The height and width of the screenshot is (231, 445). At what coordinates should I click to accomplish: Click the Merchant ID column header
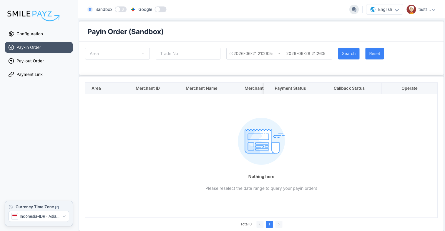(154, 88)
